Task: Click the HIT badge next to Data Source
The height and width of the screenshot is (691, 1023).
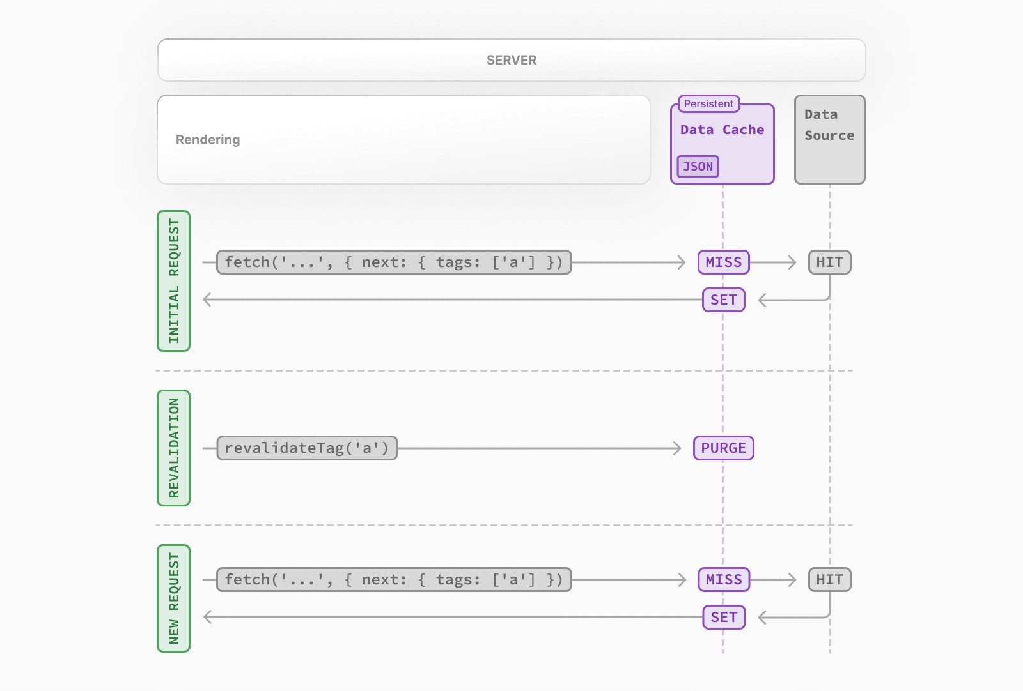Action: coord(829,262)
